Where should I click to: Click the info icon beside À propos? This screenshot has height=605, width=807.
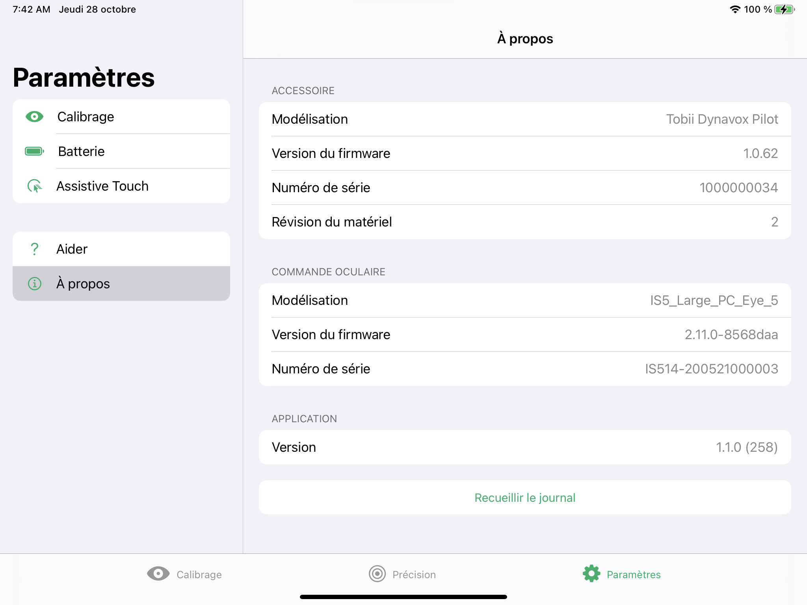coord(35,284)
